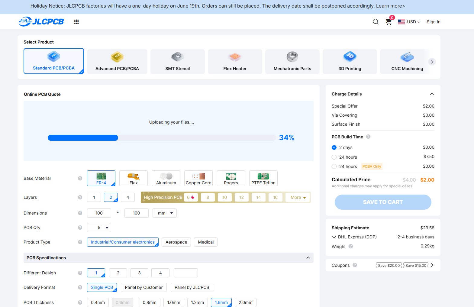Select Mechatronic Parts product
Image resolution: width=474 pixels, height=307 pixels.
[x=292, y=62]
